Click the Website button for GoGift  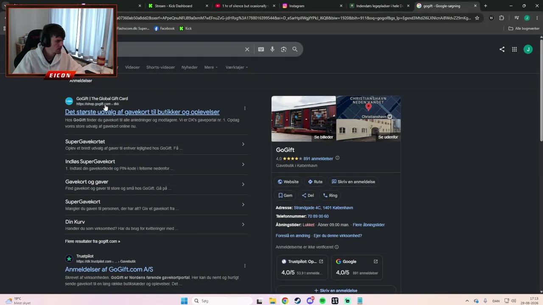click(x=288, y=182)
